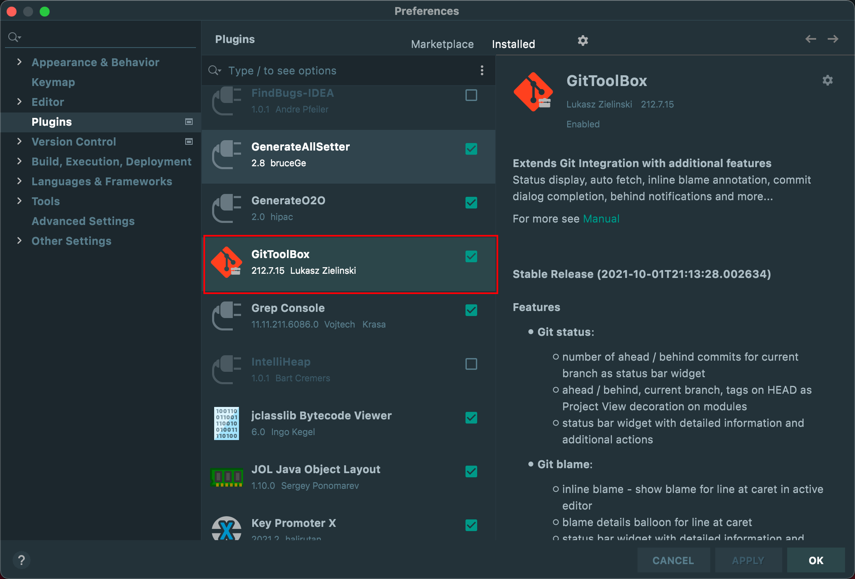
Task: Click the back navigation arrow
Action: 810,39
